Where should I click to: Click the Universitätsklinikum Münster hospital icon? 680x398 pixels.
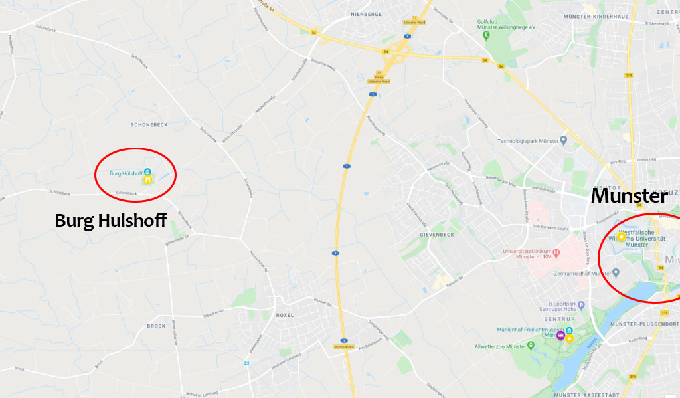tap(556, 252)
